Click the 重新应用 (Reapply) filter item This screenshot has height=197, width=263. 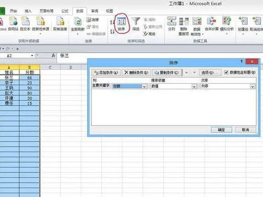pyautogui.click(x=153, y=27)
